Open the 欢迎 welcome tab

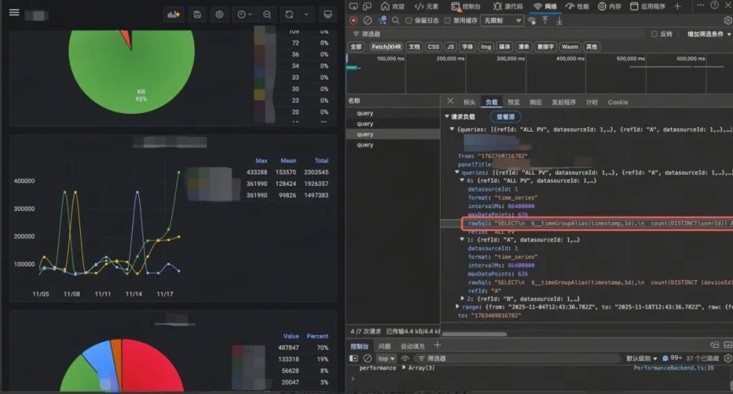click(x=392, y=6)
